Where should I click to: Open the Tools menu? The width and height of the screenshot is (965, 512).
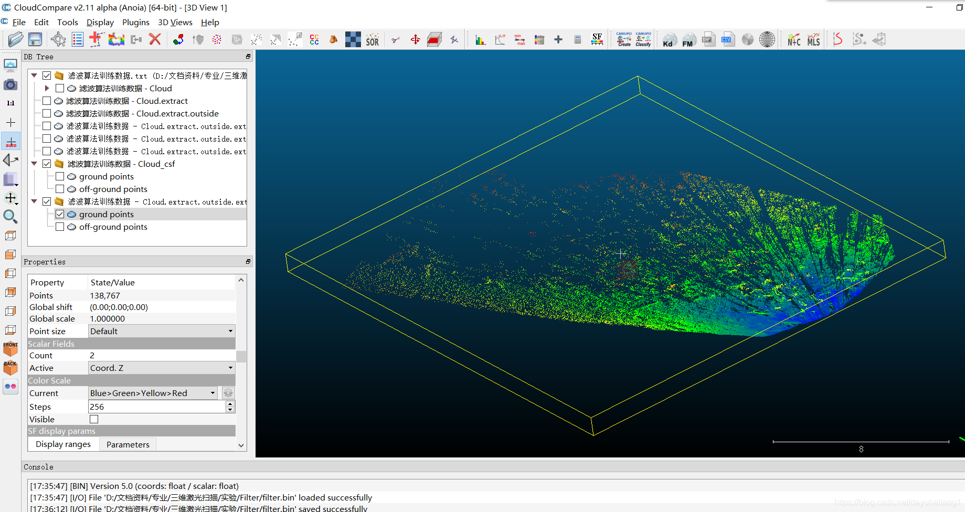68,22
